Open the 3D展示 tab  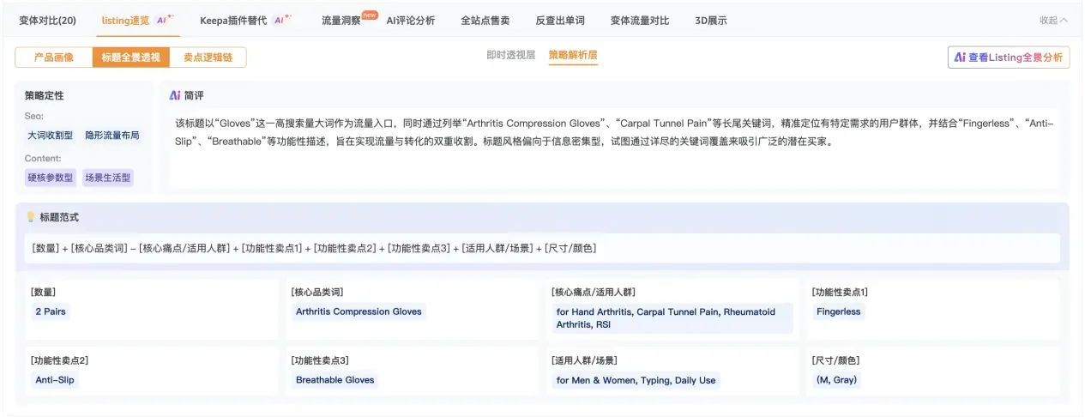click(x=711, y=21)
